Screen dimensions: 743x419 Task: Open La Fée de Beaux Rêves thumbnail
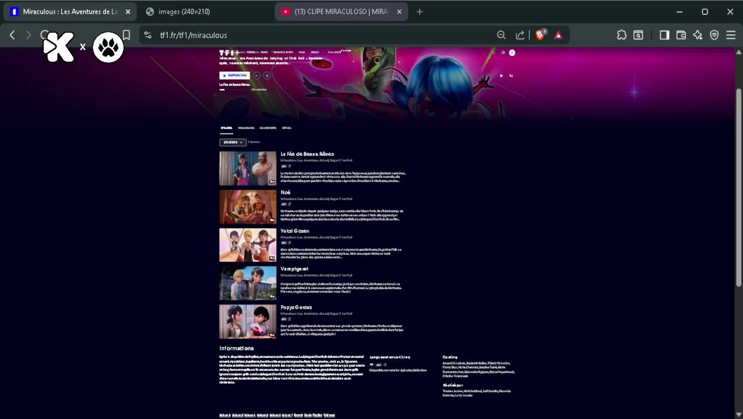(x=248, y=168)
